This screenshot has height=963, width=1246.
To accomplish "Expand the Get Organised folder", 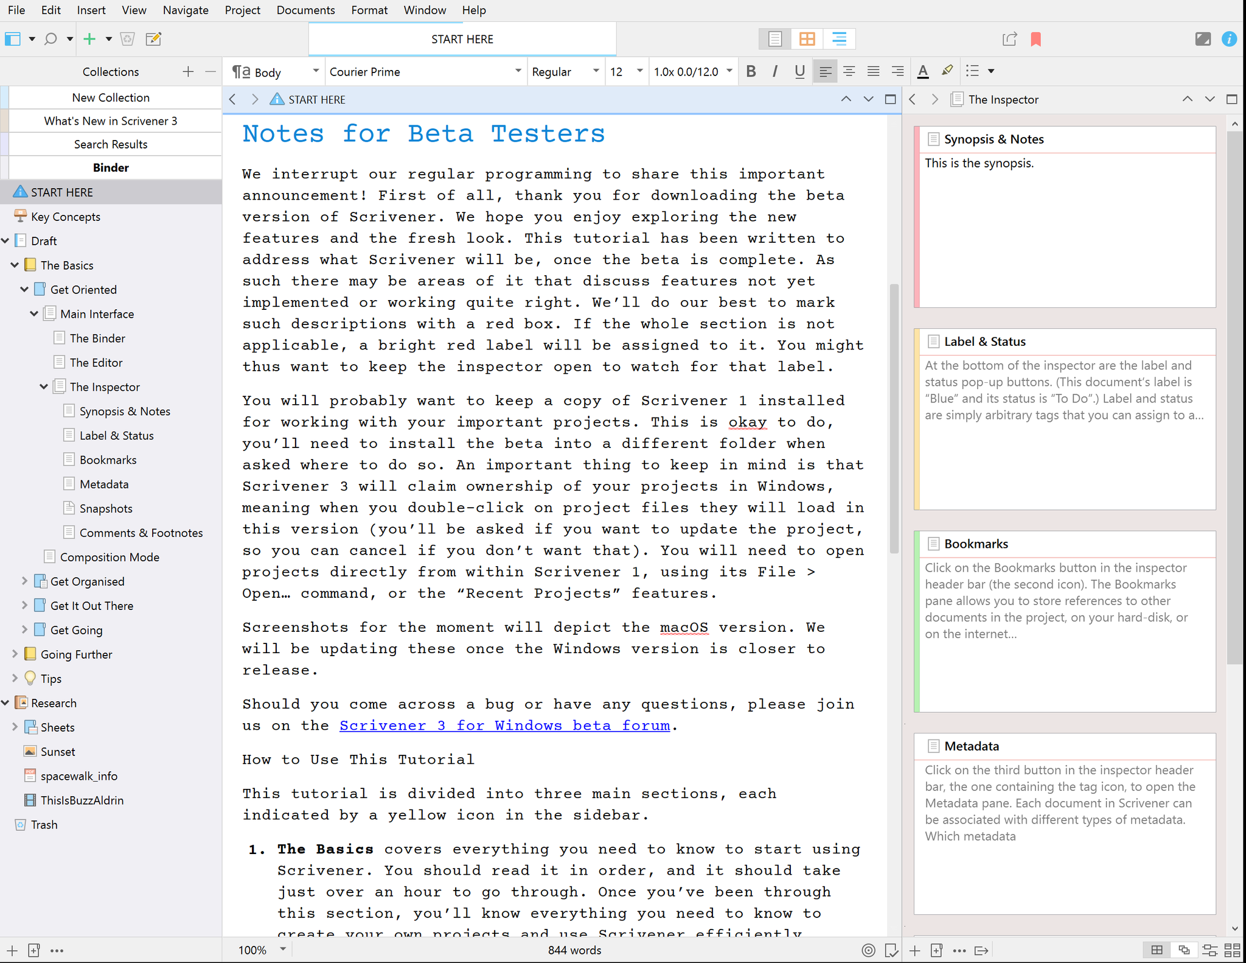I will [x=25, y=581].
